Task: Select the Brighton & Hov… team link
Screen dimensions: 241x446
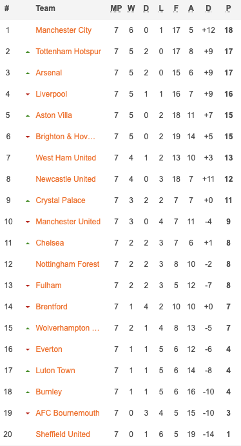Action: (x=66, y=137)
